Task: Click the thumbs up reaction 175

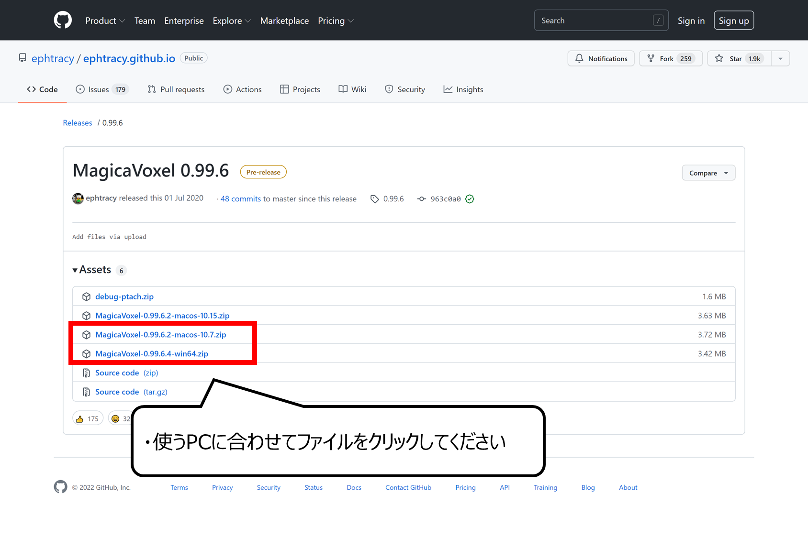Action: click(x=88, y=418)
